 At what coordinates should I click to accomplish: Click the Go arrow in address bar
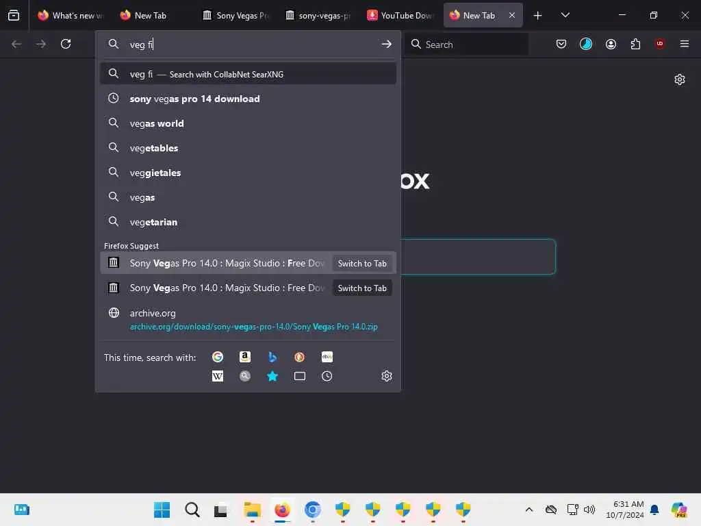click(x=386, y=45)
